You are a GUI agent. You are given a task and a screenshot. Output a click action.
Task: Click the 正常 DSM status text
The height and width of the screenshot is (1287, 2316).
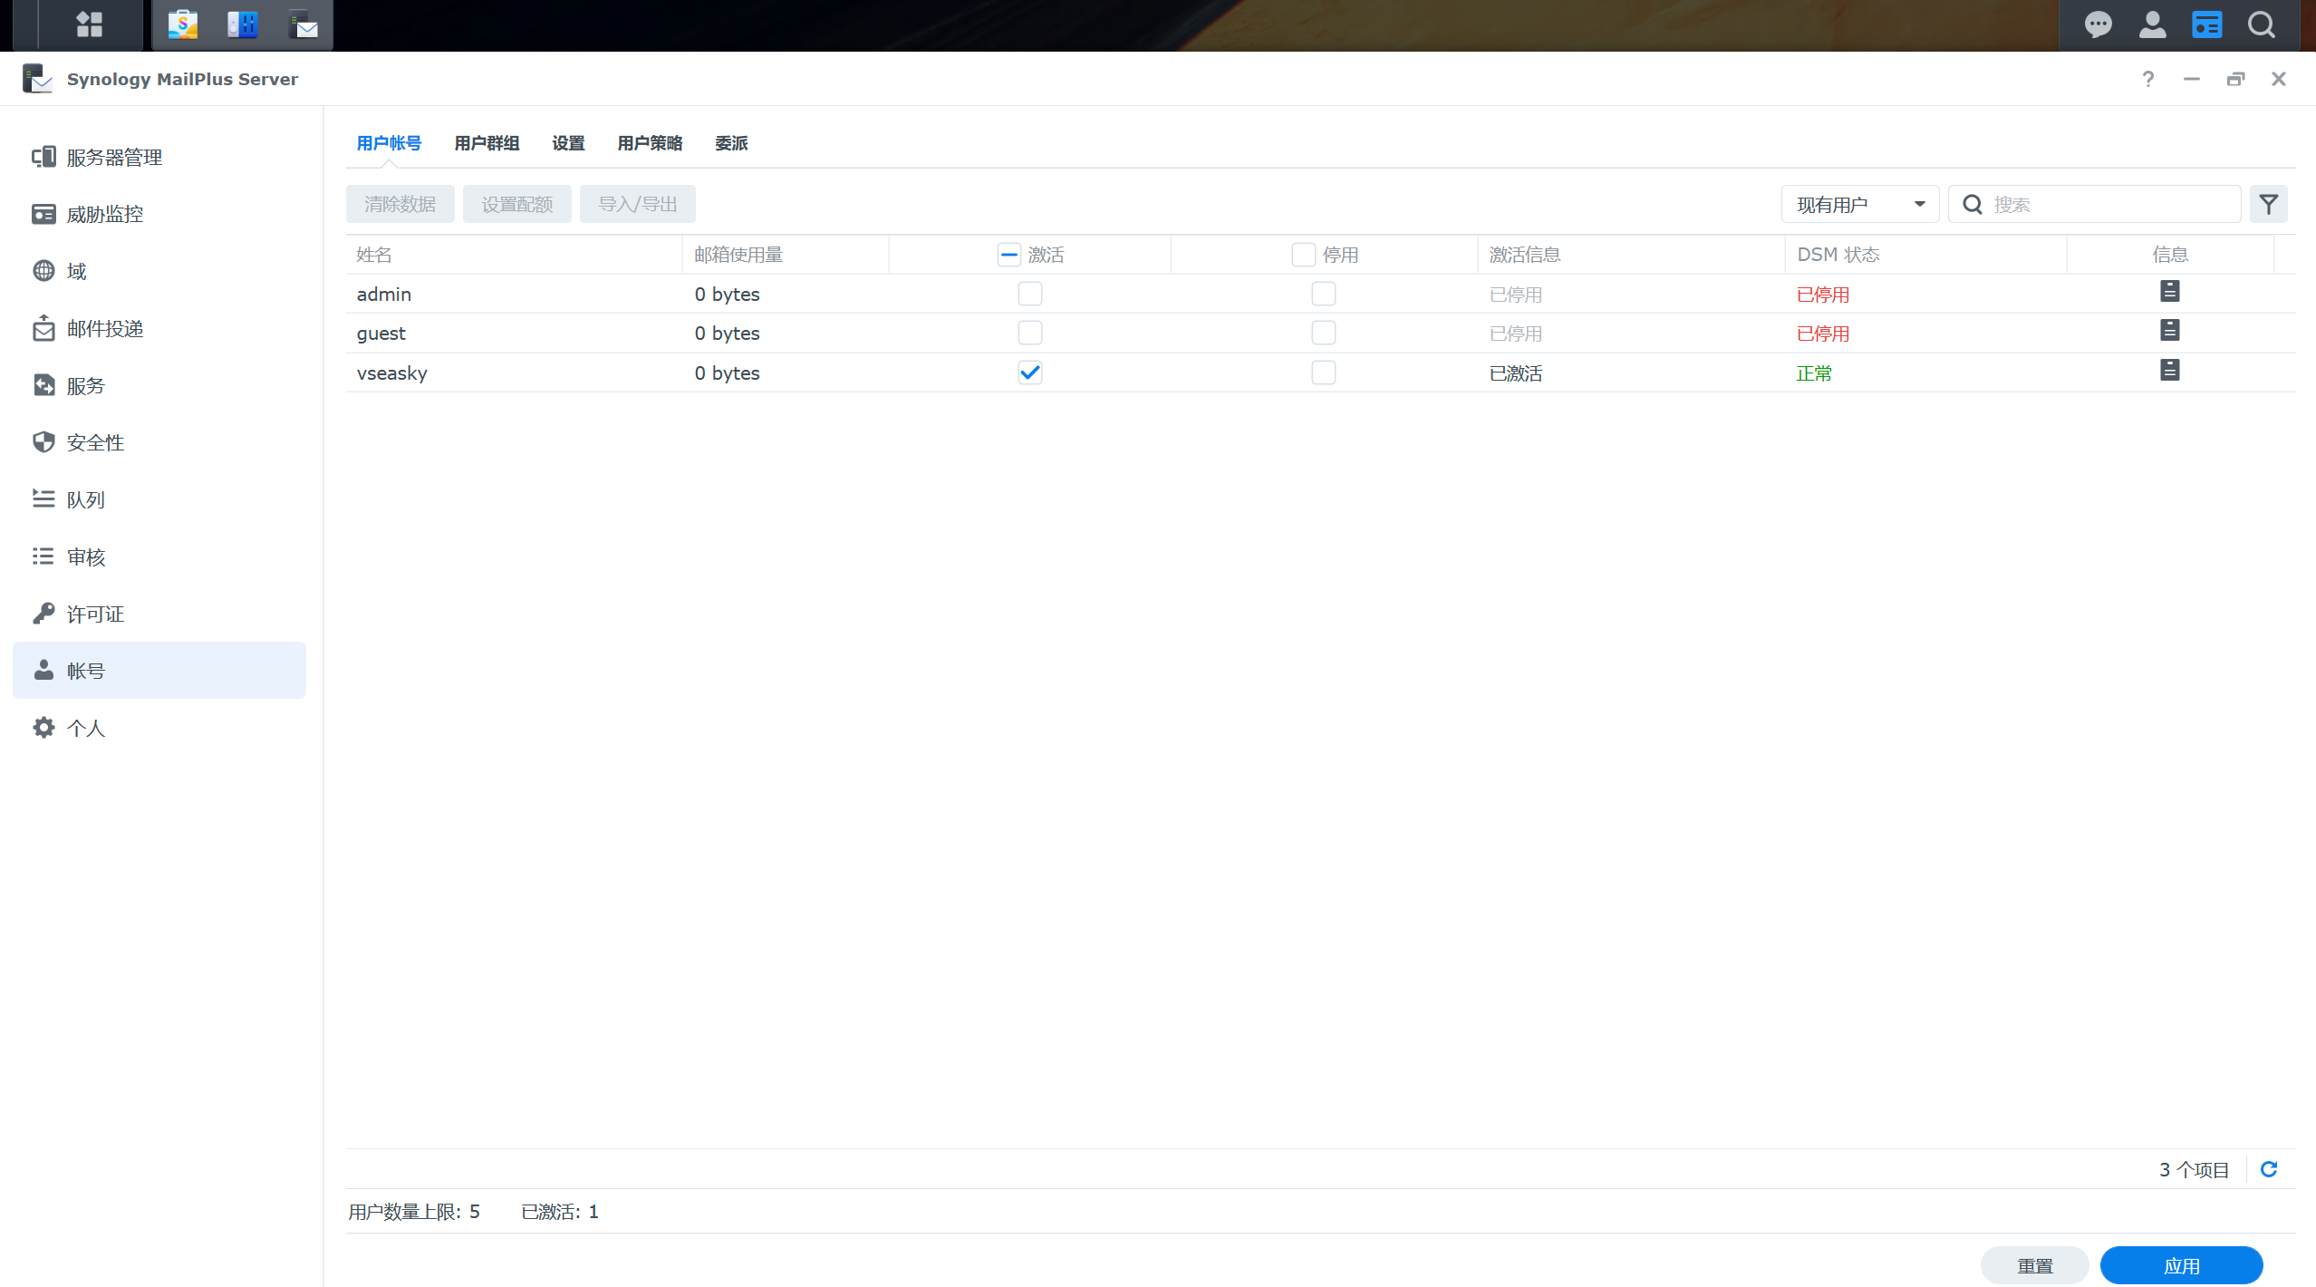point(1814,373)
